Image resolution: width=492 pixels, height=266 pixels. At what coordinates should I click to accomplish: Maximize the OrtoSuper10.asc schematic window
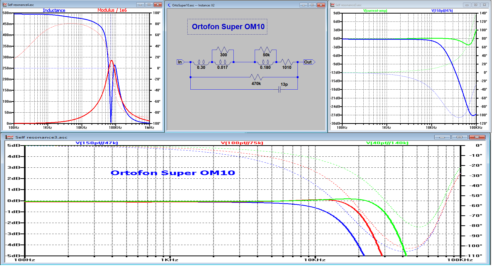coord(312,5)
